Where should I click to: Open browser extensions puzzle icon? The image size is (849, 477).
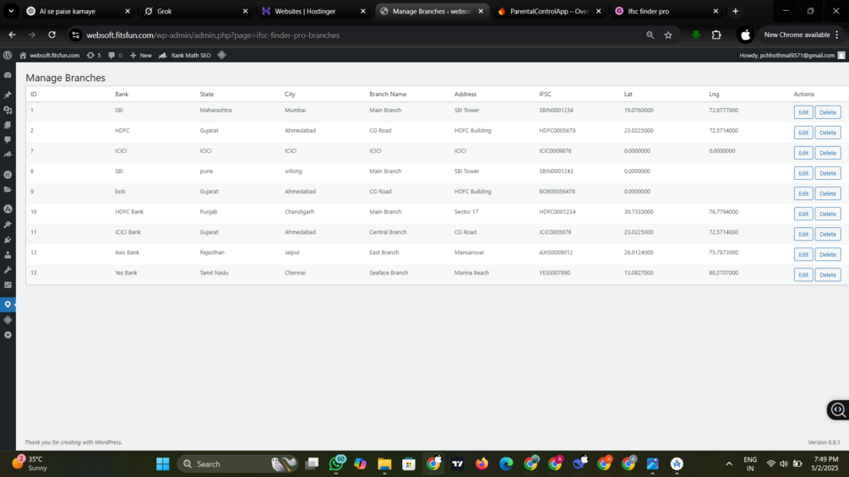pyautogui.click(x=716, y=35)
